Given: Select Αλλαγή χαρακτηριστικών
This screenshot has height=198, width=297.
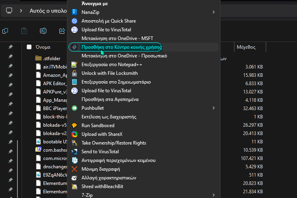Looking at the screenshot, I should pos(109,178).
